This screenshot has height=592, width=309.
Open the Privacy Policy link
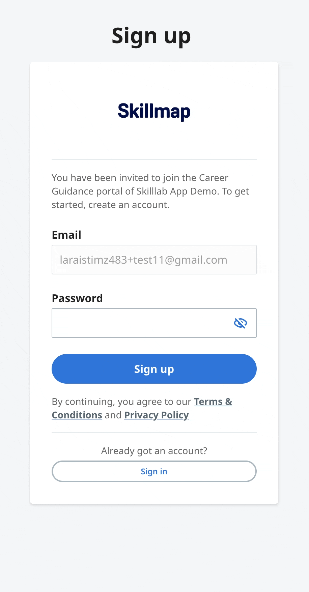[157, 415]
